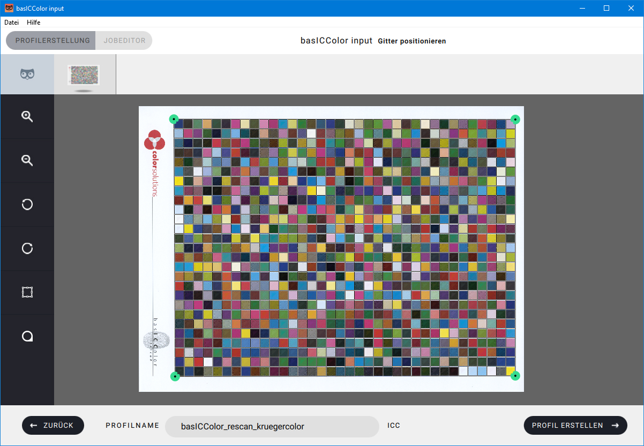Rotate the image counter-clockwise
644x446 pixels.
point(27,204)
